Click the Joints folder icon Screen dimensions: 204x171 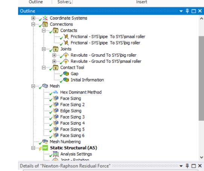(56, 49)
